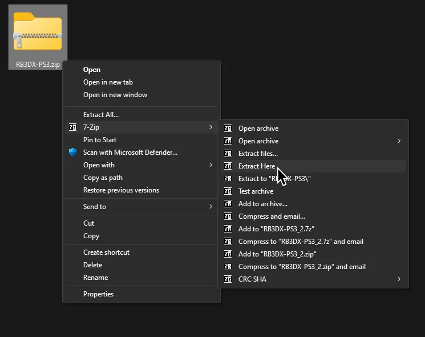Select the Open archive entry with submenu
This screenshot has width=425, height=337.
pos(313,141)
